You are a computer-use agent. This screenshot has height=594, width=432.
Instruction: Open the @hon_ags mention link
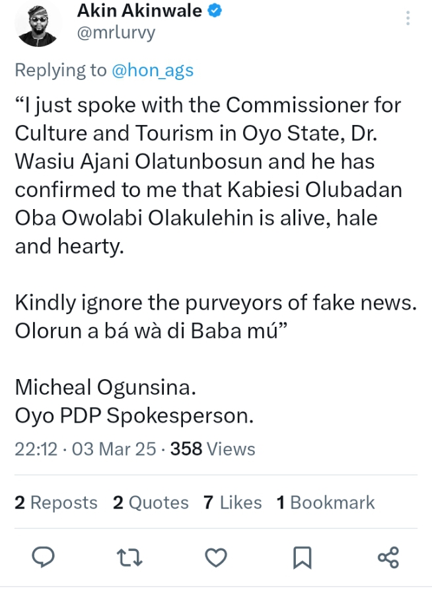pos(153,71)
